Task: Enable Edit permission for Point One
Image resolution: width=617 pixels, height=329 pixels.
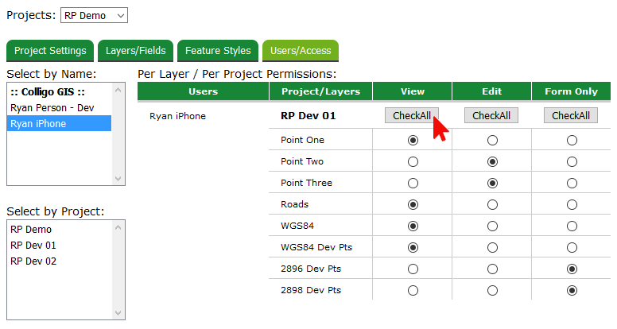Action: [492, 141]
